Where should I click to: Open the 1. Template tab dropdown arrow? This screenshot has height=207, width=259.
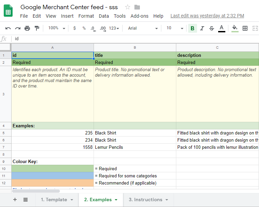tap(72, 200)
